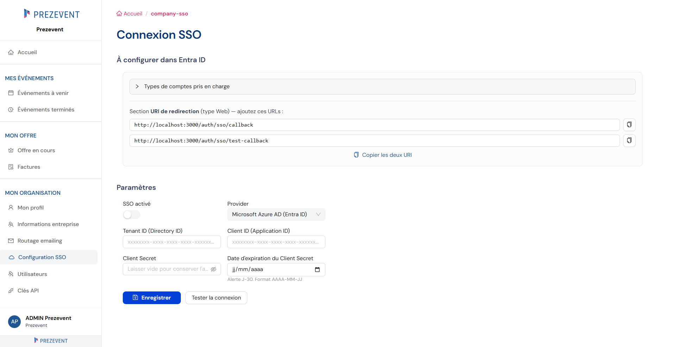Viewport: 673px width, 347px height.
Task: Click the Paramètres heading
Action: 136,187
